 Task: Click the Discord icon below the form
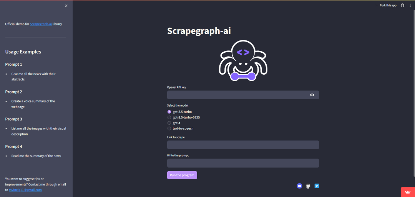click(x=299, y=186)
